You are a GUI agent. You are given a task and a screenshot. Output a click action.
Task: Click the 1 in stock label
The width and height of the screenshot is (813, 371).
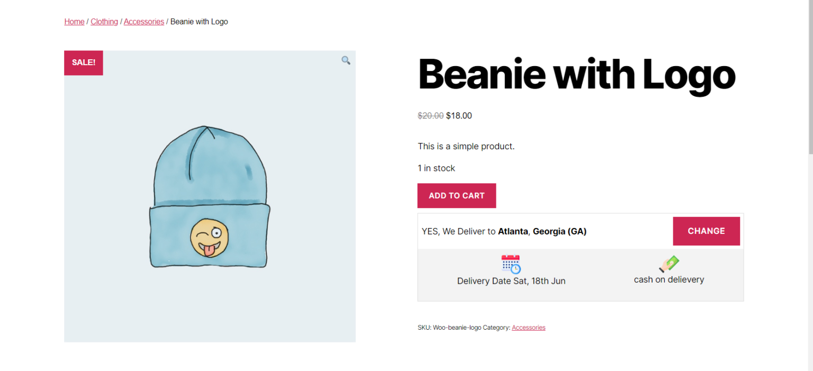click(436, 168)
